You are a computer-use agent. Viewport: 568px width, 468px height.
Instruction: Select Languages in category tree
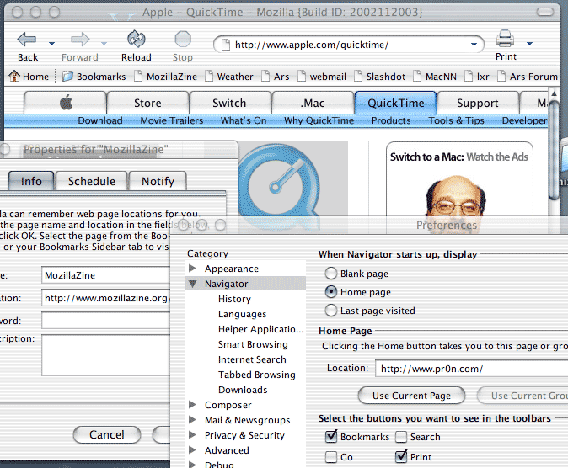click(x=242, y=314)
